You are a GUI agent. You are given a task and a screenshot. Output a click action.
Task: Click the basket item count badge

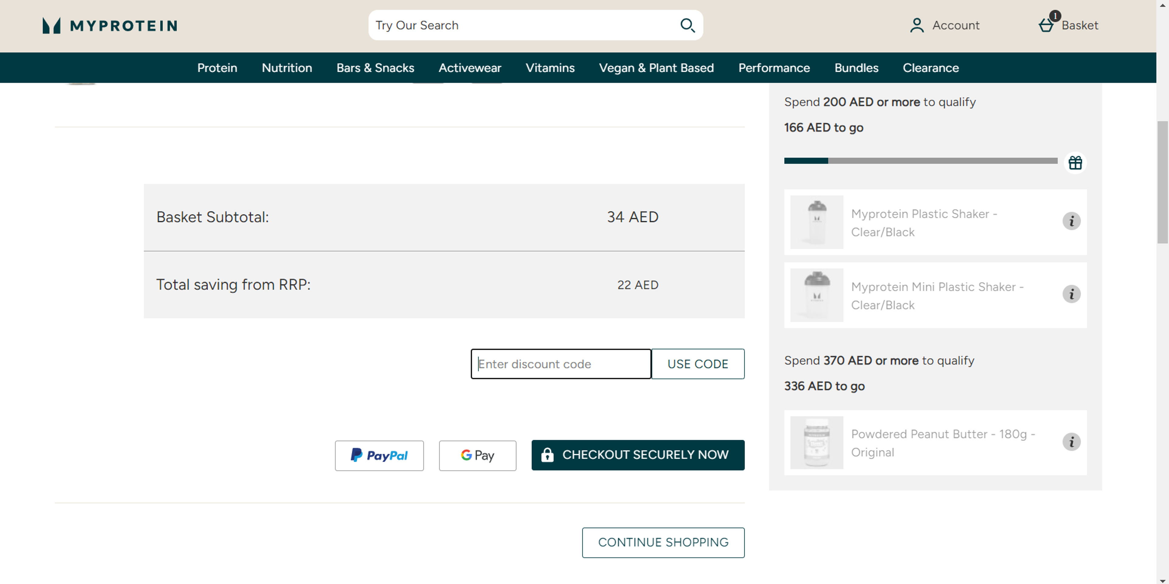pos(1055,16)
